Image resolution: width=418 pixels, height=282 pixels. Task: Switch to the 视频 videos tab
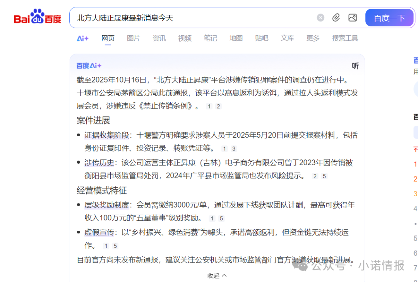[x=185, y=38]
